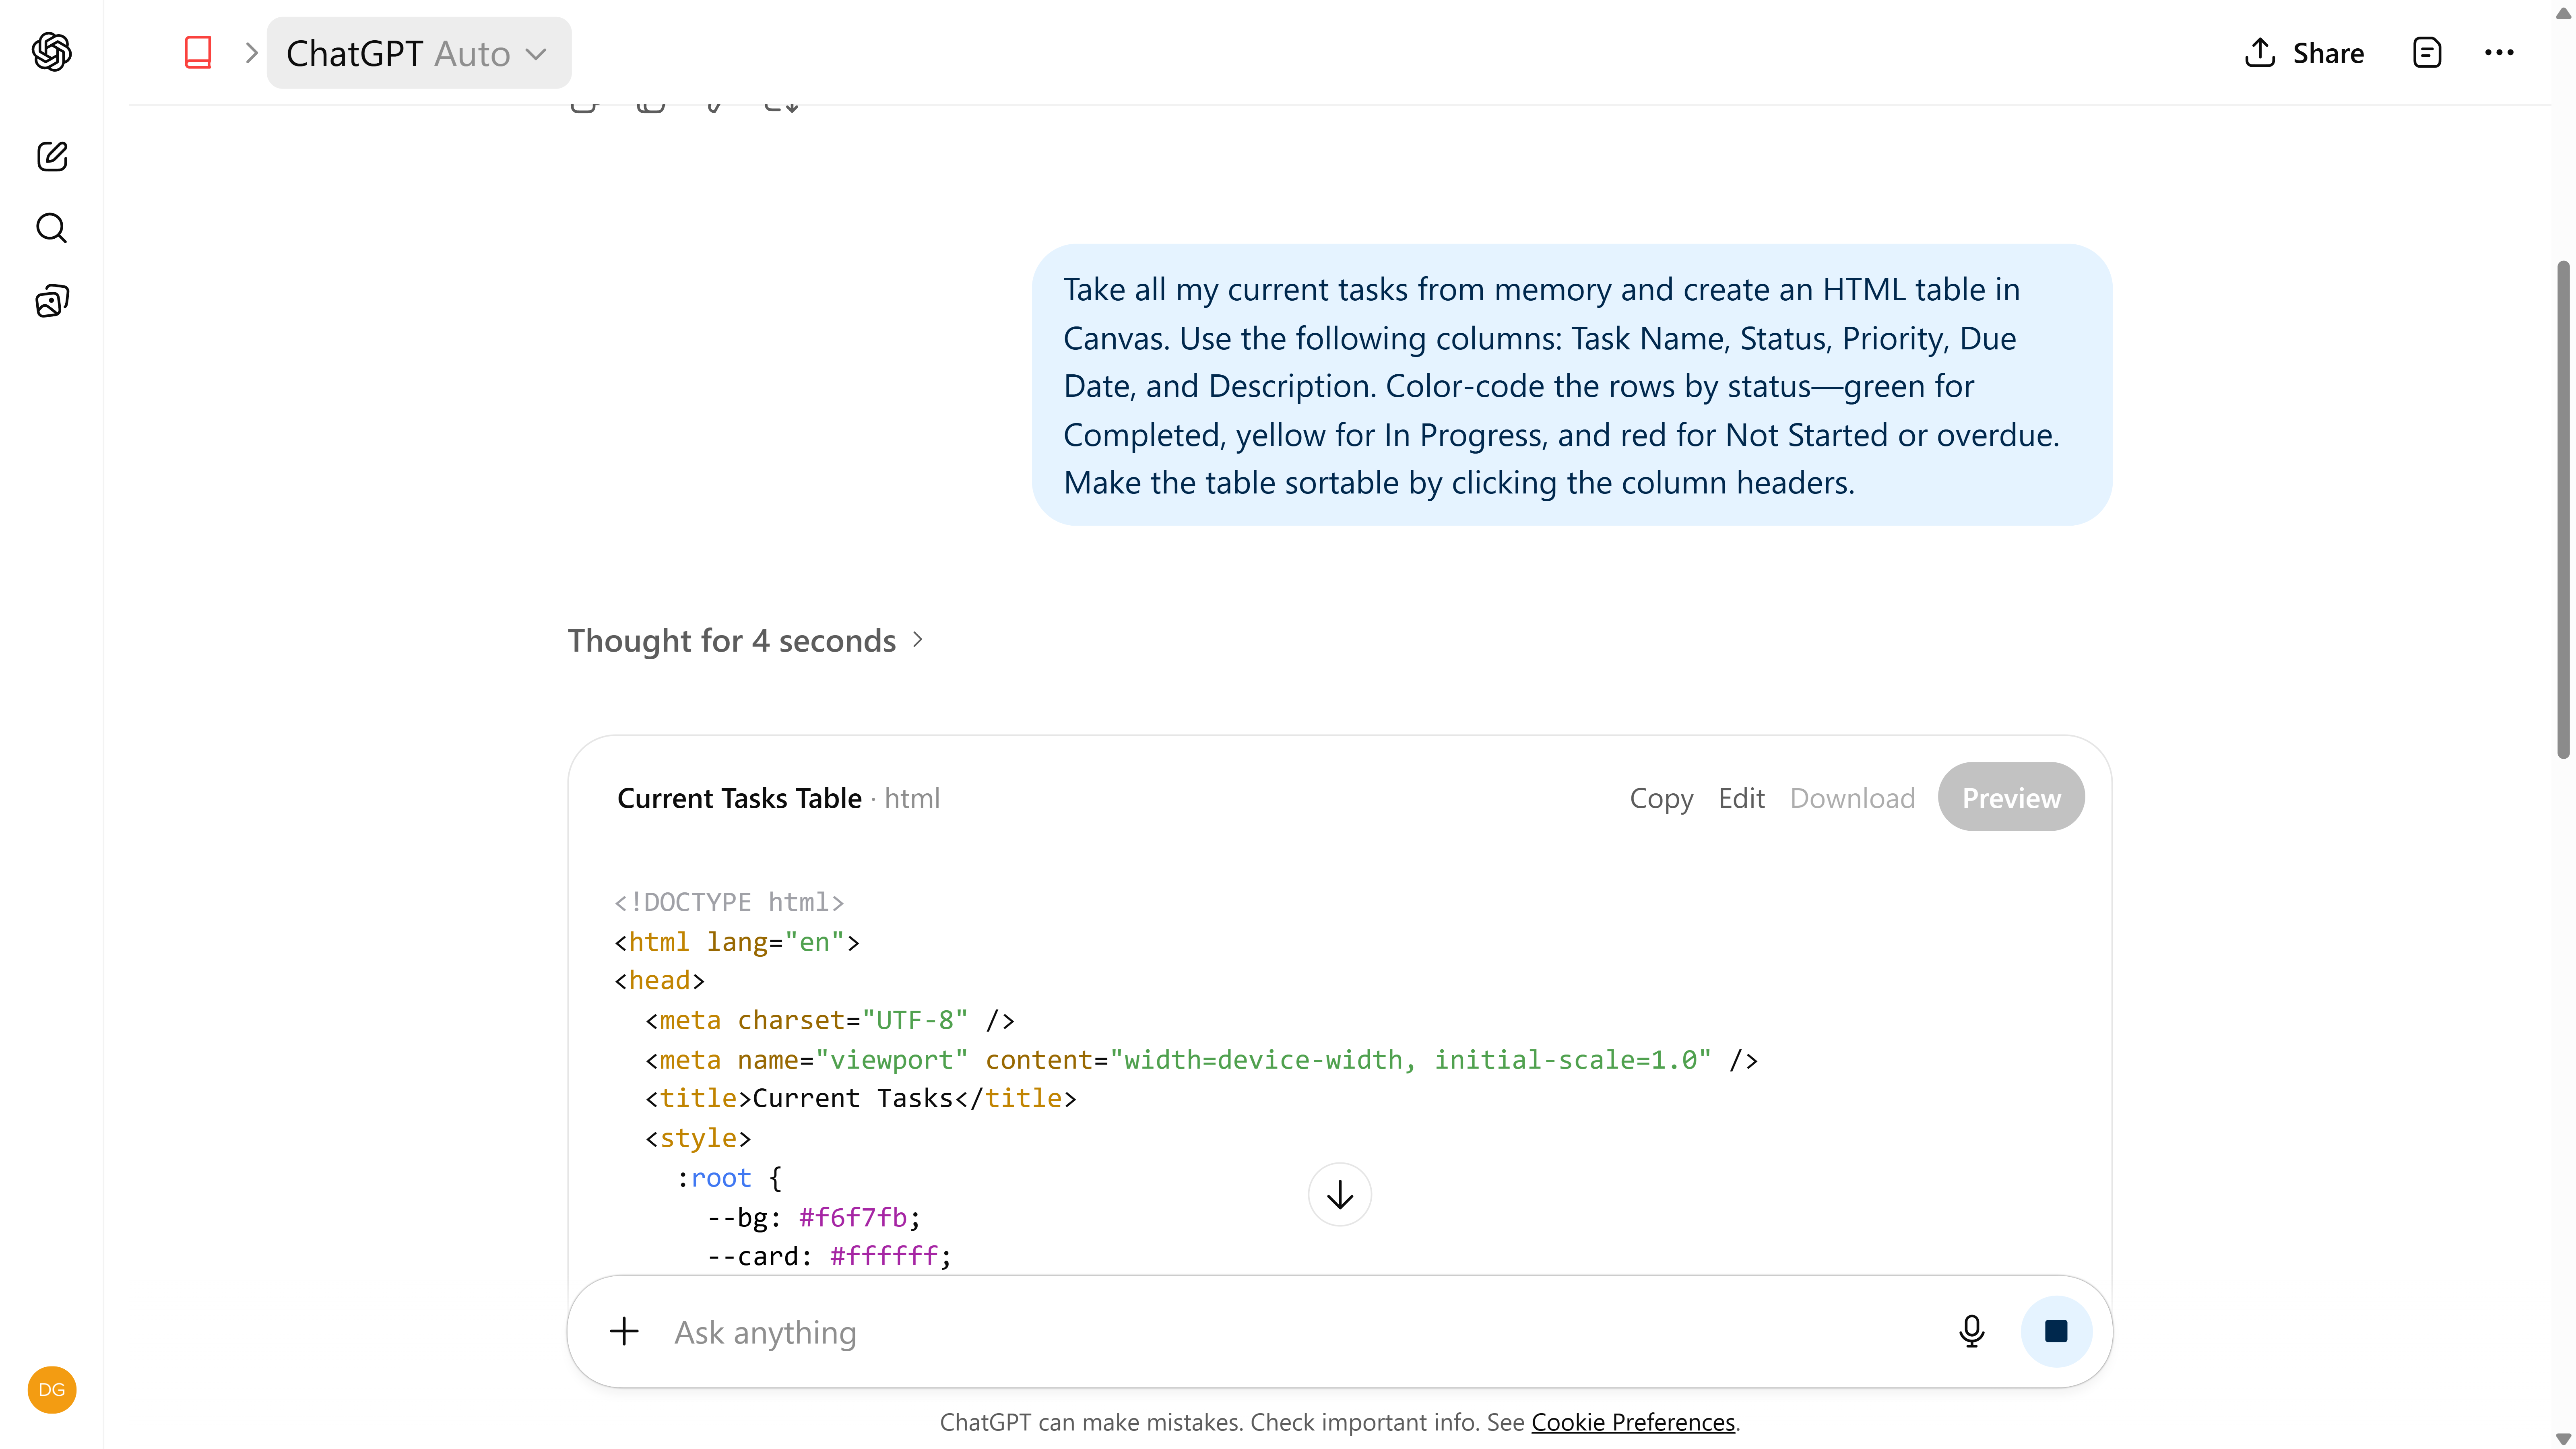This screenshot has width=2576, height=1449.
Task: Click the DG profile avatar
Action: (52, 1389)
